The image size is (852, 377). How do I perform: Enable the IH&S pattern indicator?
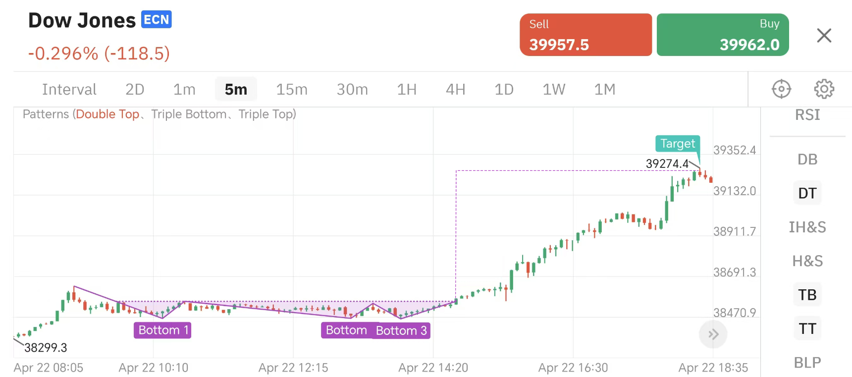(807, 227)
